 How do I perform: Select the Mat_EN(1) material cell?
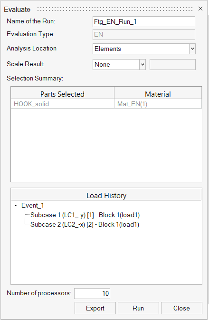pyautogui.click(x=158, y=104)
